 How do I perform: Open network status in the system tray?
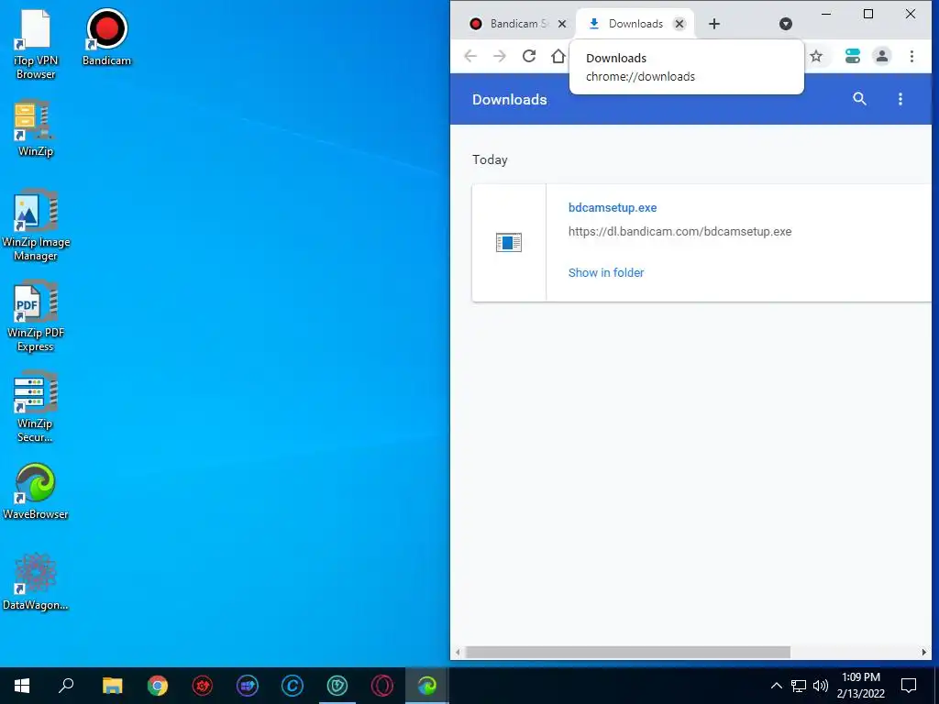[799, 686]
